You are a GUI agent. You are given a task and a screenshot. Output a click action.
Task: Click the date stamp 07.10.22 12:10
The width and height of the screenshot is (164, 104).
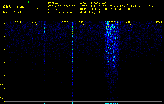point(13,12)
